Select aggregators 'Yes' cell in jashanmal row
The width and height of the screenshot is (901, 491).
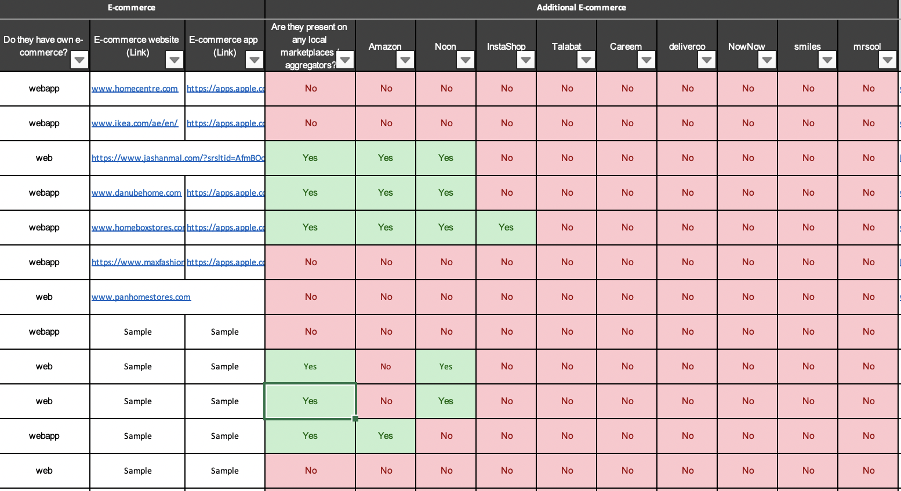tap(310, 158)
